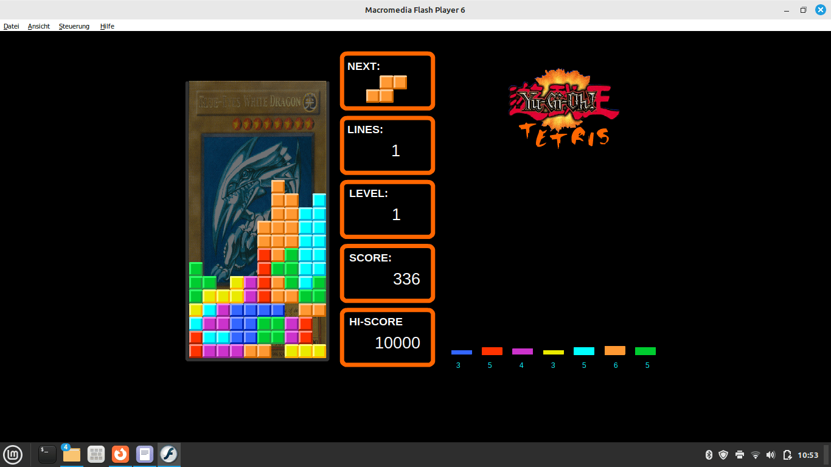Open the battery power tray icon
Screen dimensions: 831x467
click(x=787, y=455)
